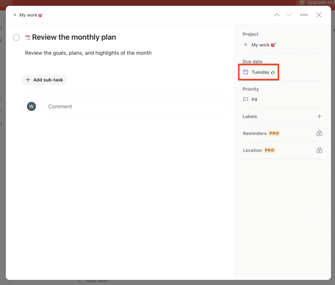Open the My work breadcrumb at top
Screen dimensions: 335x285
(x=28, y=15)
